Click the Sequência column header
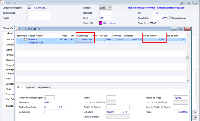The image size is (200, 121). [x=22, y=36]
